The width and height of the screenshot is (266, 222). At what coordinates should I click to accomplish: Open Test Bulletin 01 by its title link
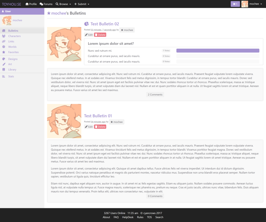point(98,116)
